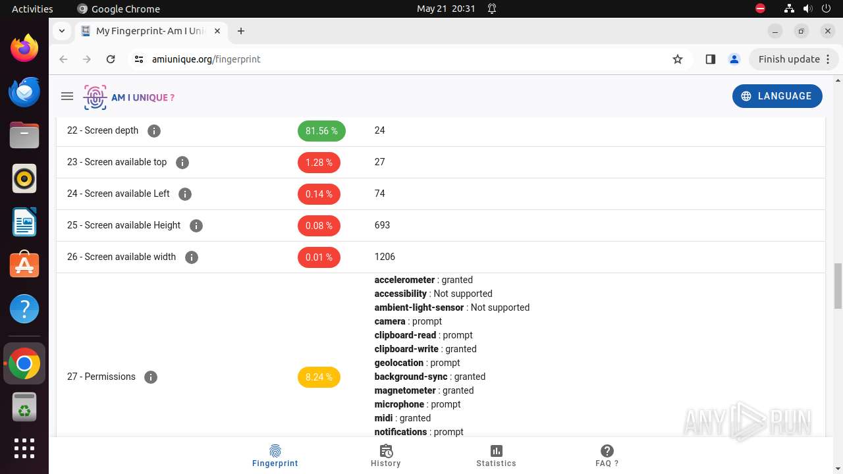Open the clock and calendar panel

[446, 9]
